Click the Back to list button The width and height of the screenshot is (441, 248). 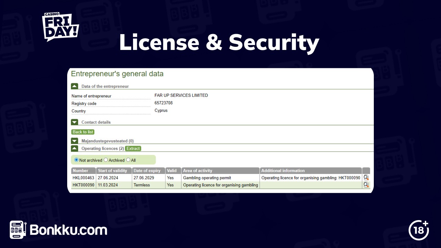click(x=83, y=132)
